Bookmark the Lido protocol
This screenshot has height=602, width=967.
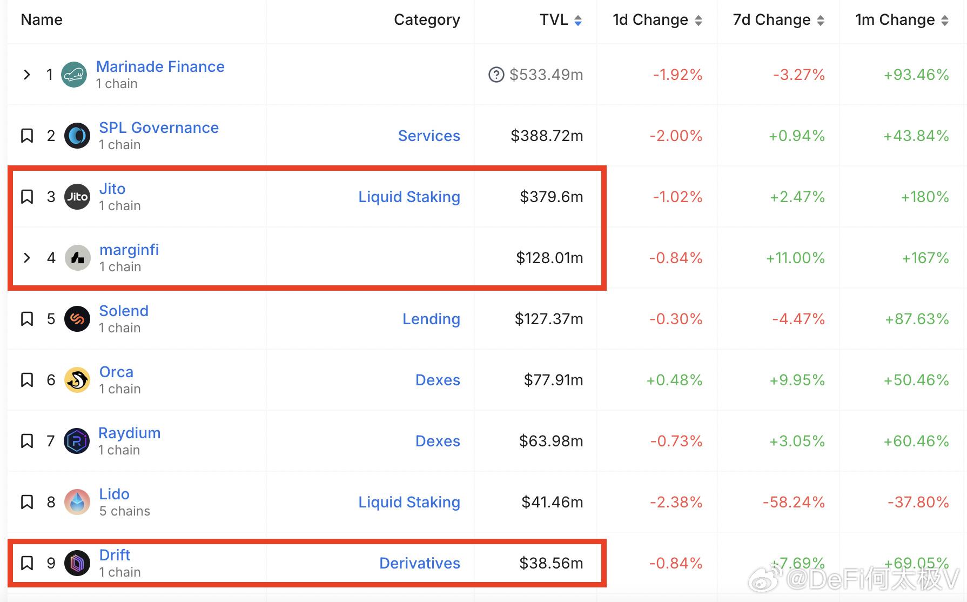(27, 502)
